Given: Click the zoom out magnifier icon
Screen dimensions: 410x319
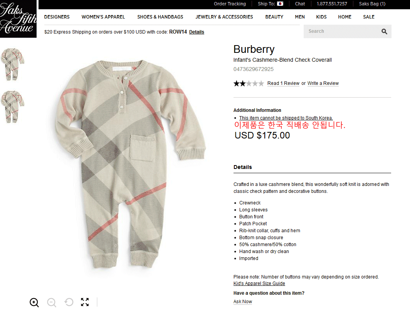Looking at the screenshot, I should 52,302.
